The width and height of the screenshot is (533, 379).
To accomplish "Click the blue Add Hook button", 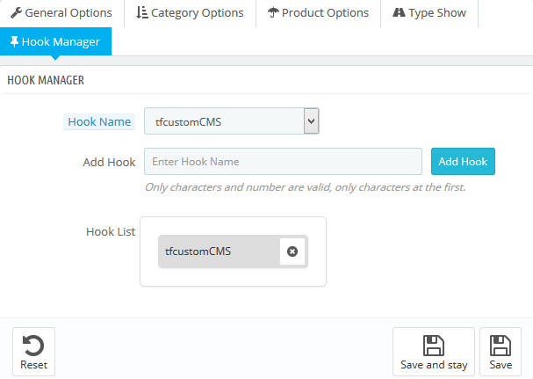I will pos(463,162).
